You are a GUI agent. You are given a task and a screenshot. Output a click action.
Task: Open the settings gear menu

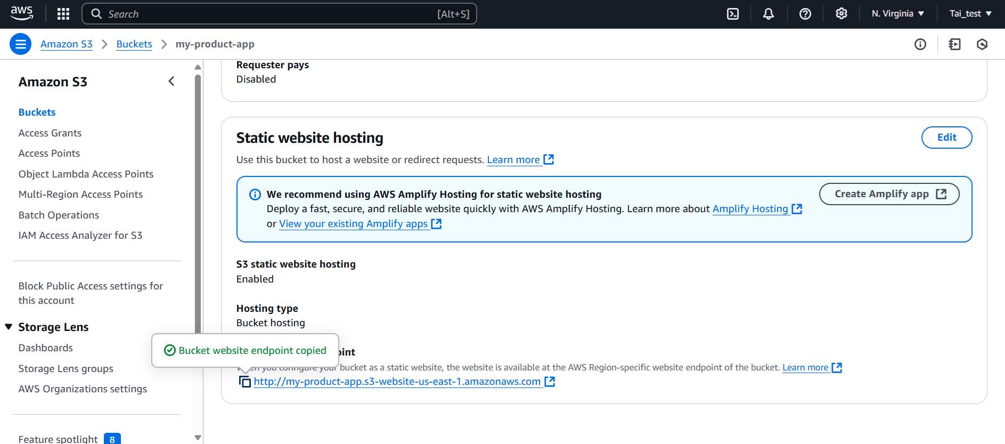[841, 14]
